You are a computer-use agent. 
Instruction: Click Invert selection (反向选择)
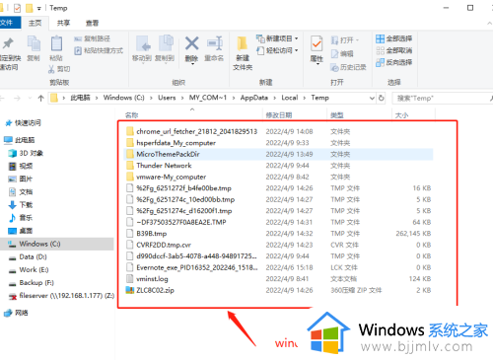pos(393,62)
